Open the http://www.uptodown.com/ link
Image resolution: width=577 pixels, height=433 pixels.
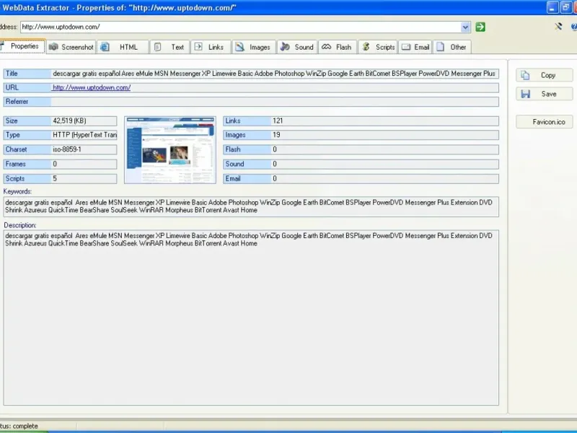92,87
